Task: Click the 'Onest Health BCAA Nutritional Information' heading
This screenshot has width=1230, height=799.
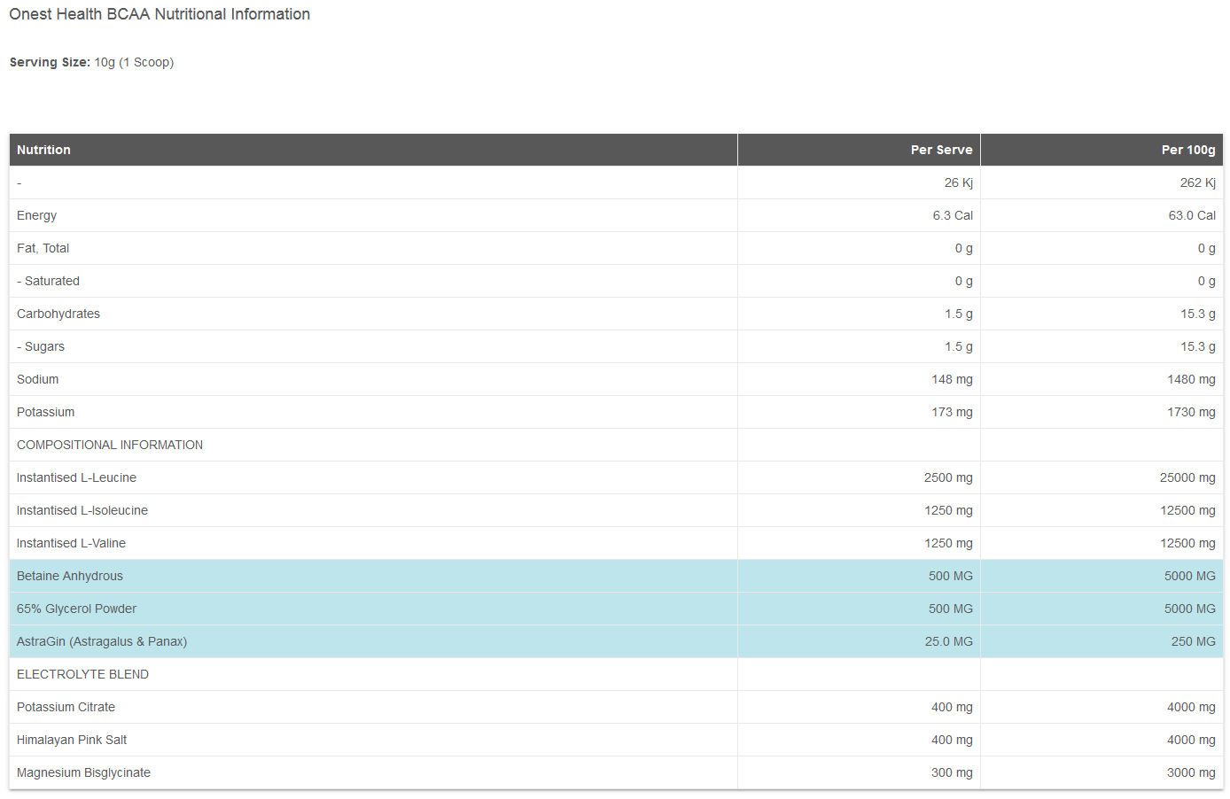Action: [160, 14]
